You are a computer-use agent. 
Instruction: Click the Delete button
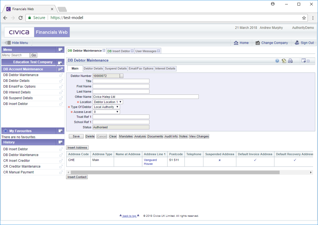click(90, 136)
